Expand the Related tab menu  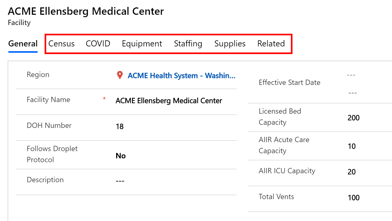pyautogui.click(x=271, y=44)
